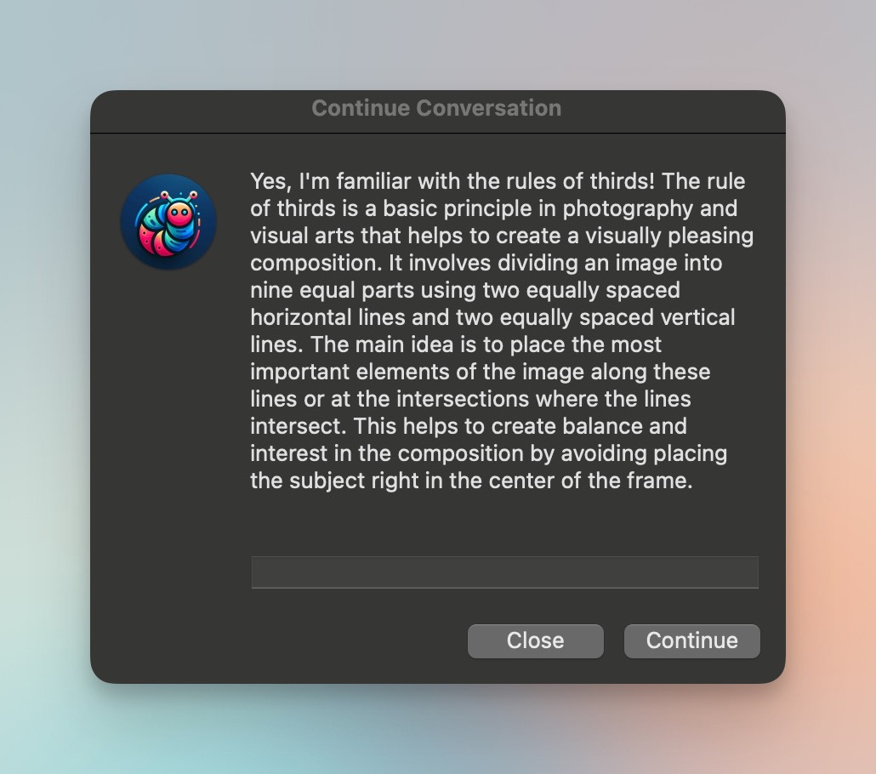
Task: Focus the empty reply text field
Action: click(x=504, y=572)
